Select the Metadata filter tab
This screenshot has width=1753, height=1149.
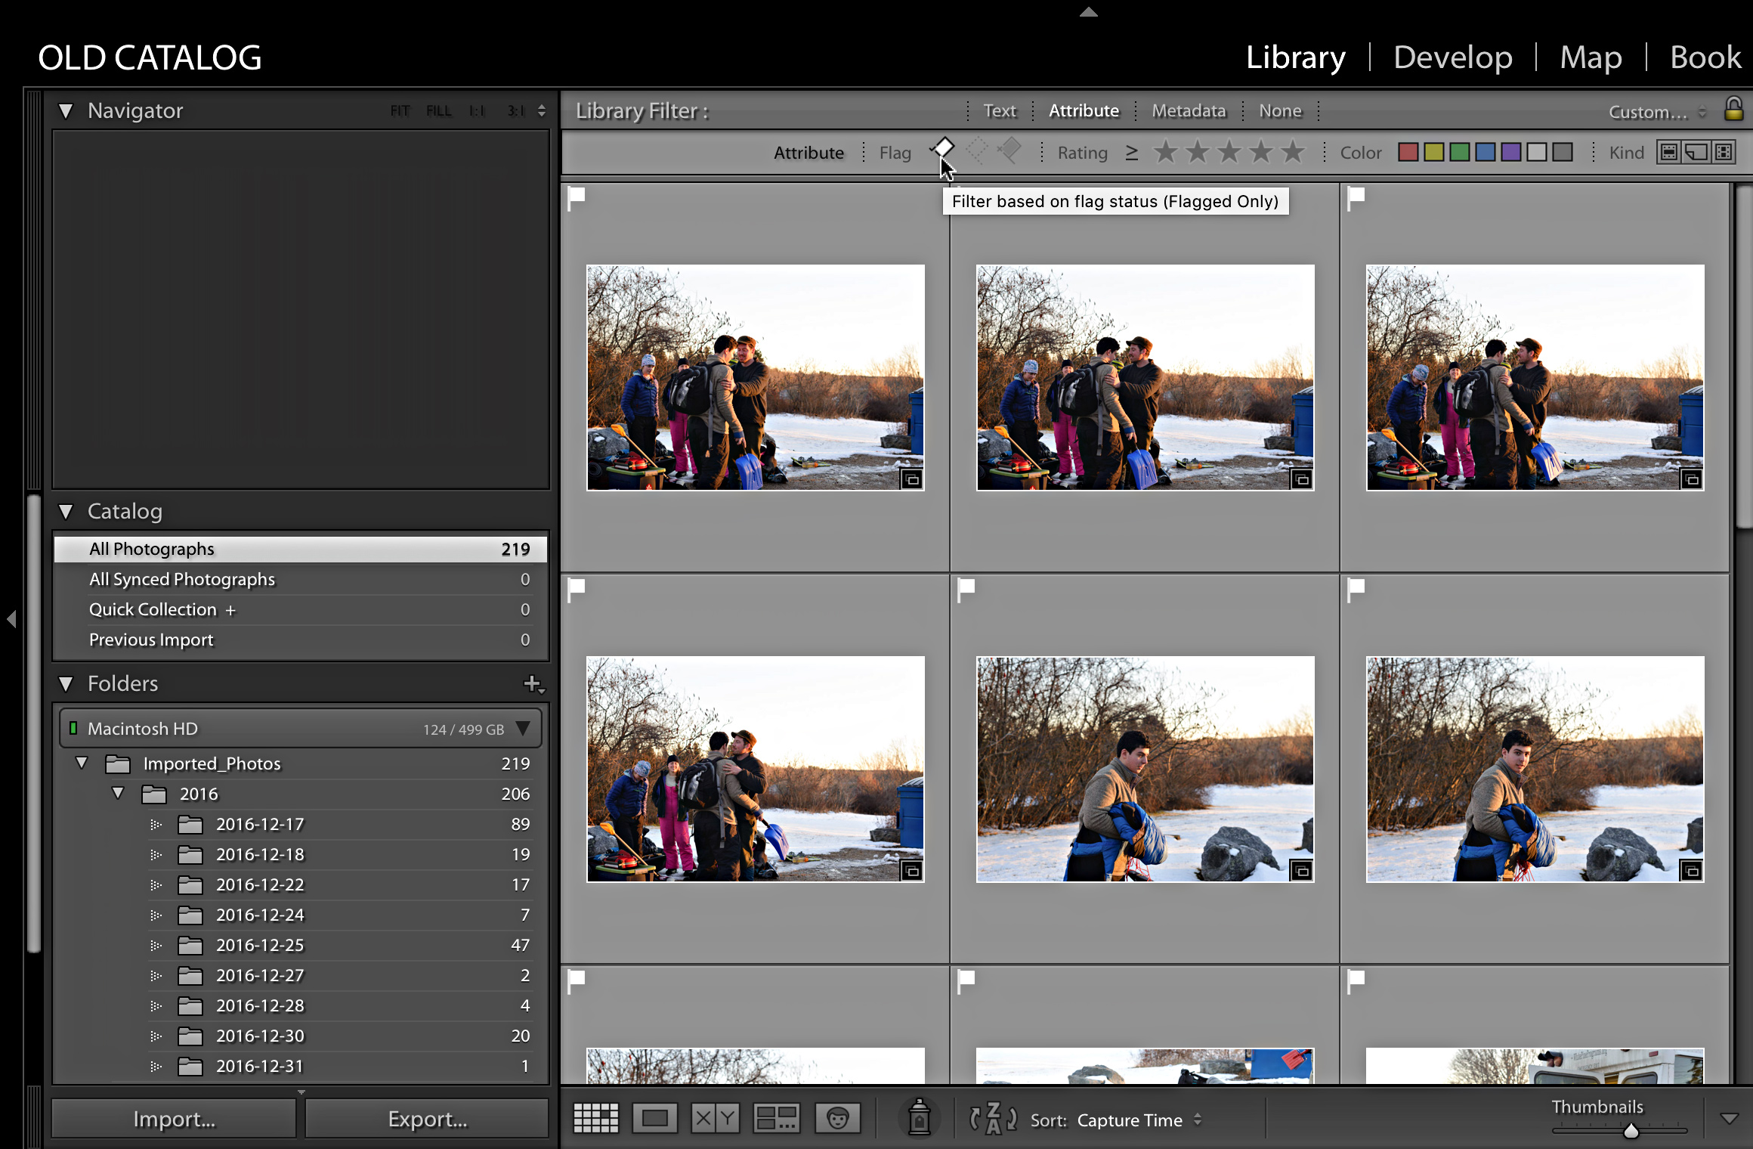click(1189, 110)
